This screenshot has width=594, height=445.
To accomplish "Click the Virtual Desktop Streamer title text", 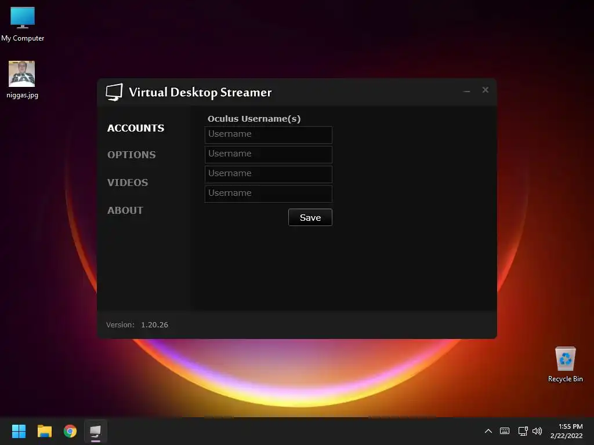I will [200, 92].
